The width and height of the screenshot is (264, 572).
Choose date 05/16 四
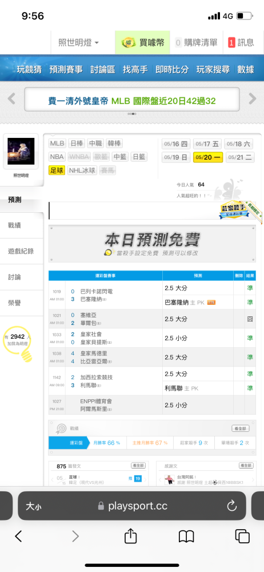click(176, 144)
